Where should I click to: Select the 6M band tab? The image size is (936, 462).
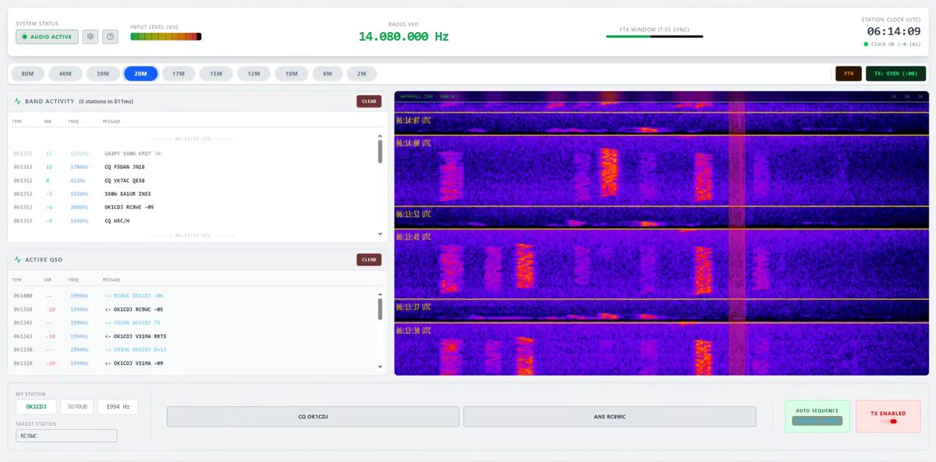pos(328,73)
